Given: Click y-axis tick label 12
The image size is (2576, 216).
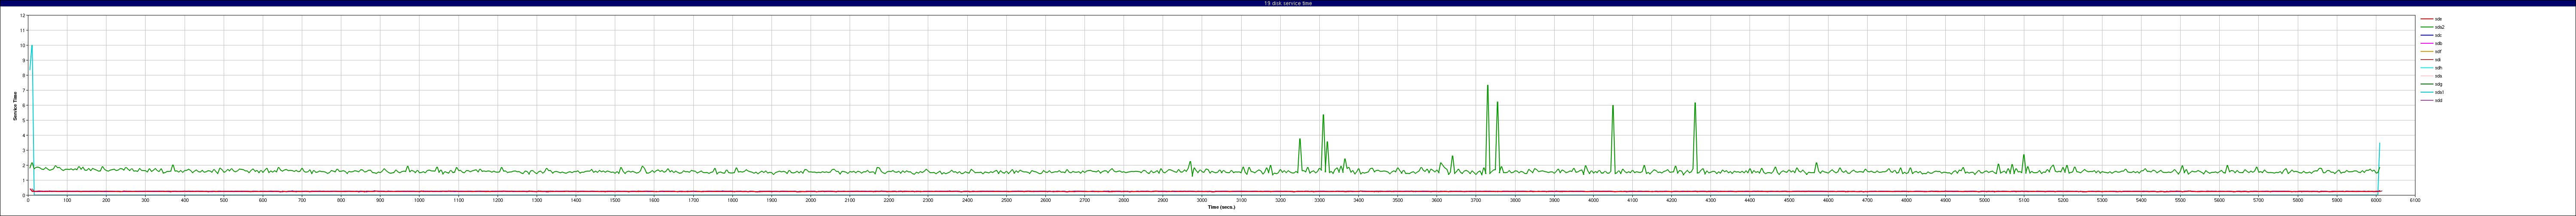Looking at the screenshot, I should pyautogui.click(x=23, y=16).
